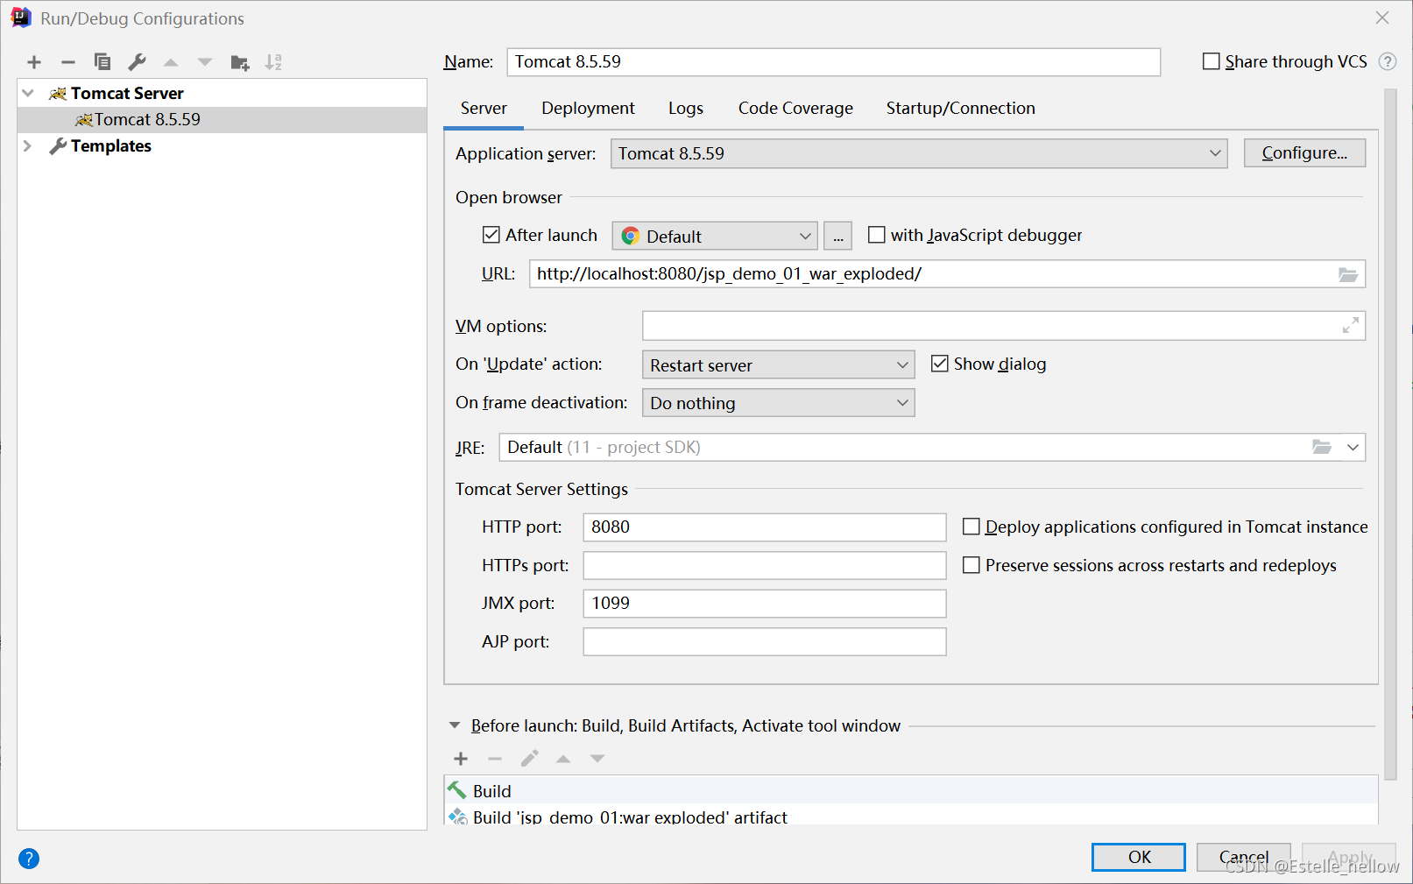Image resolution: width=1413 pixels, height=884 pixels.
Task: Switch to the Server tab
Action: [x=484, y=109]
